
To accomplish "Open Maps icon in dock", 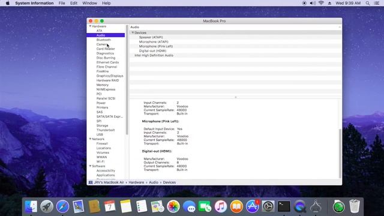I will (157, 206).
